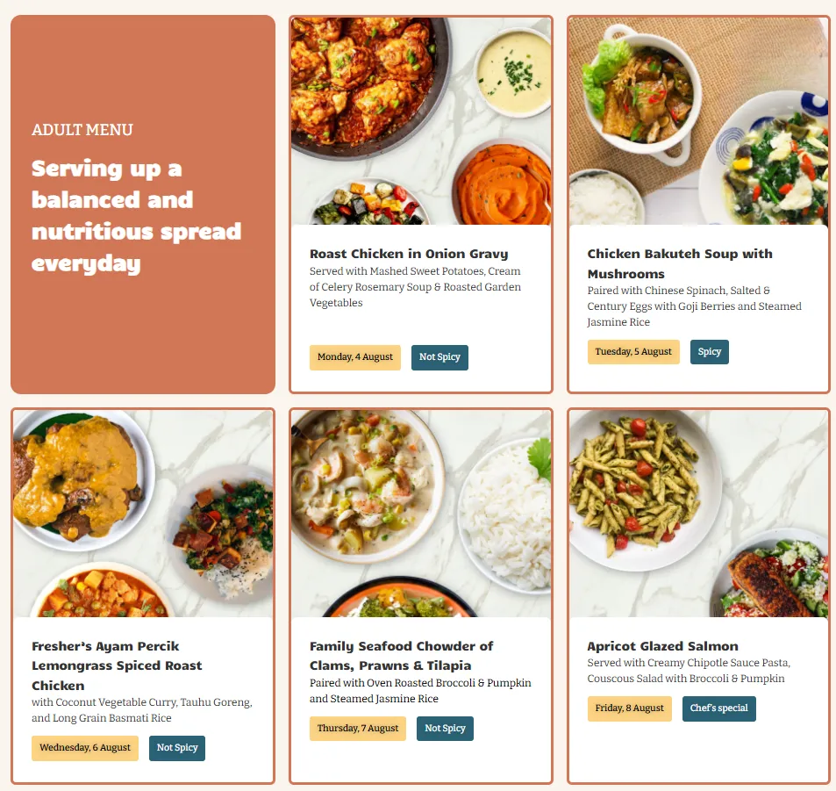The width and height of the screenshot is (836, 791).
Task: Open the Roast Chicken in Onion Gravy title
Action: pyautogui.click(x=409, y=254)
